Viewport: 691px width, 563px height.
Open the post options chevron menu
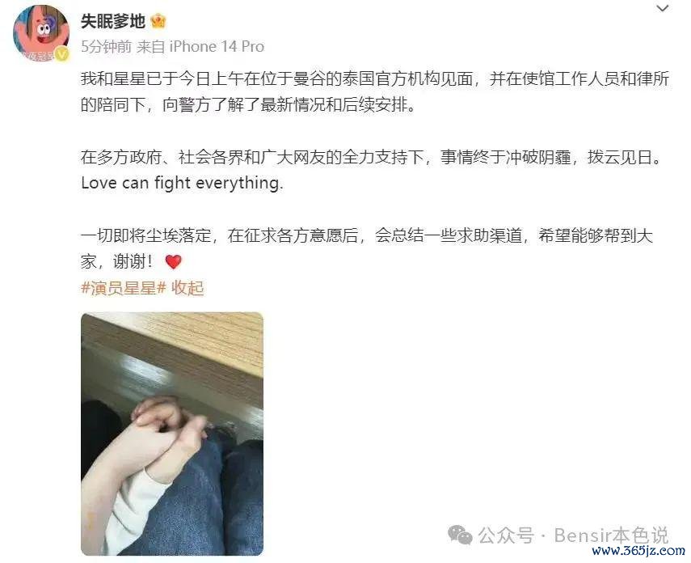[663, 8]
